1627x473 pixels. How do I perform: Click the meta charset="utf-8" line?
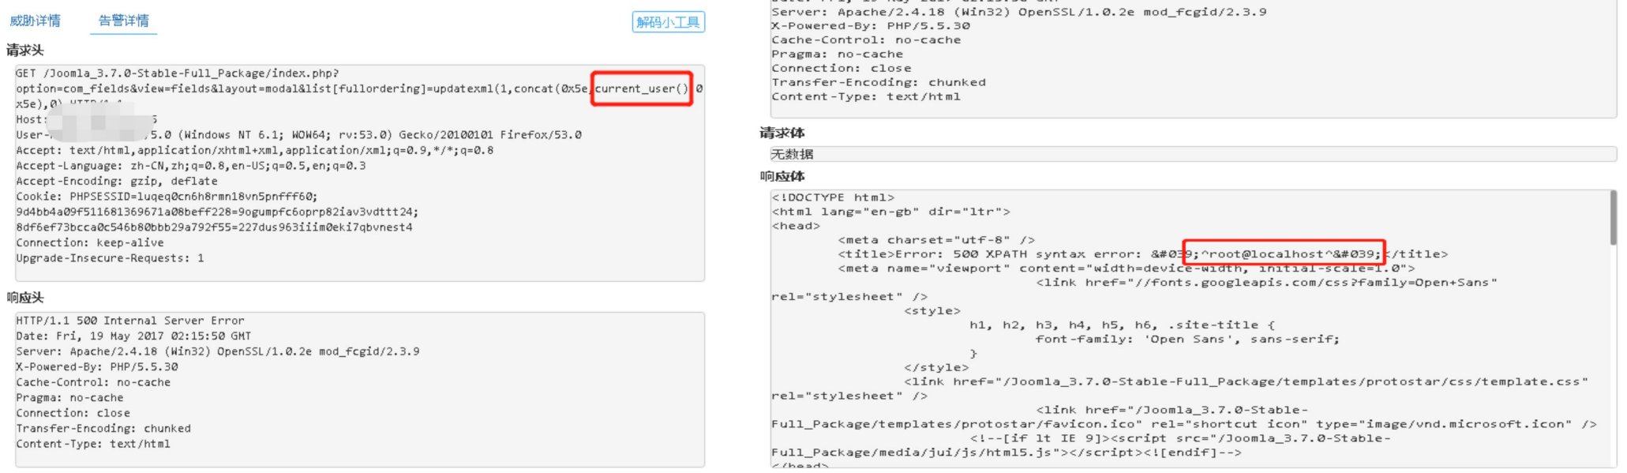936,240
